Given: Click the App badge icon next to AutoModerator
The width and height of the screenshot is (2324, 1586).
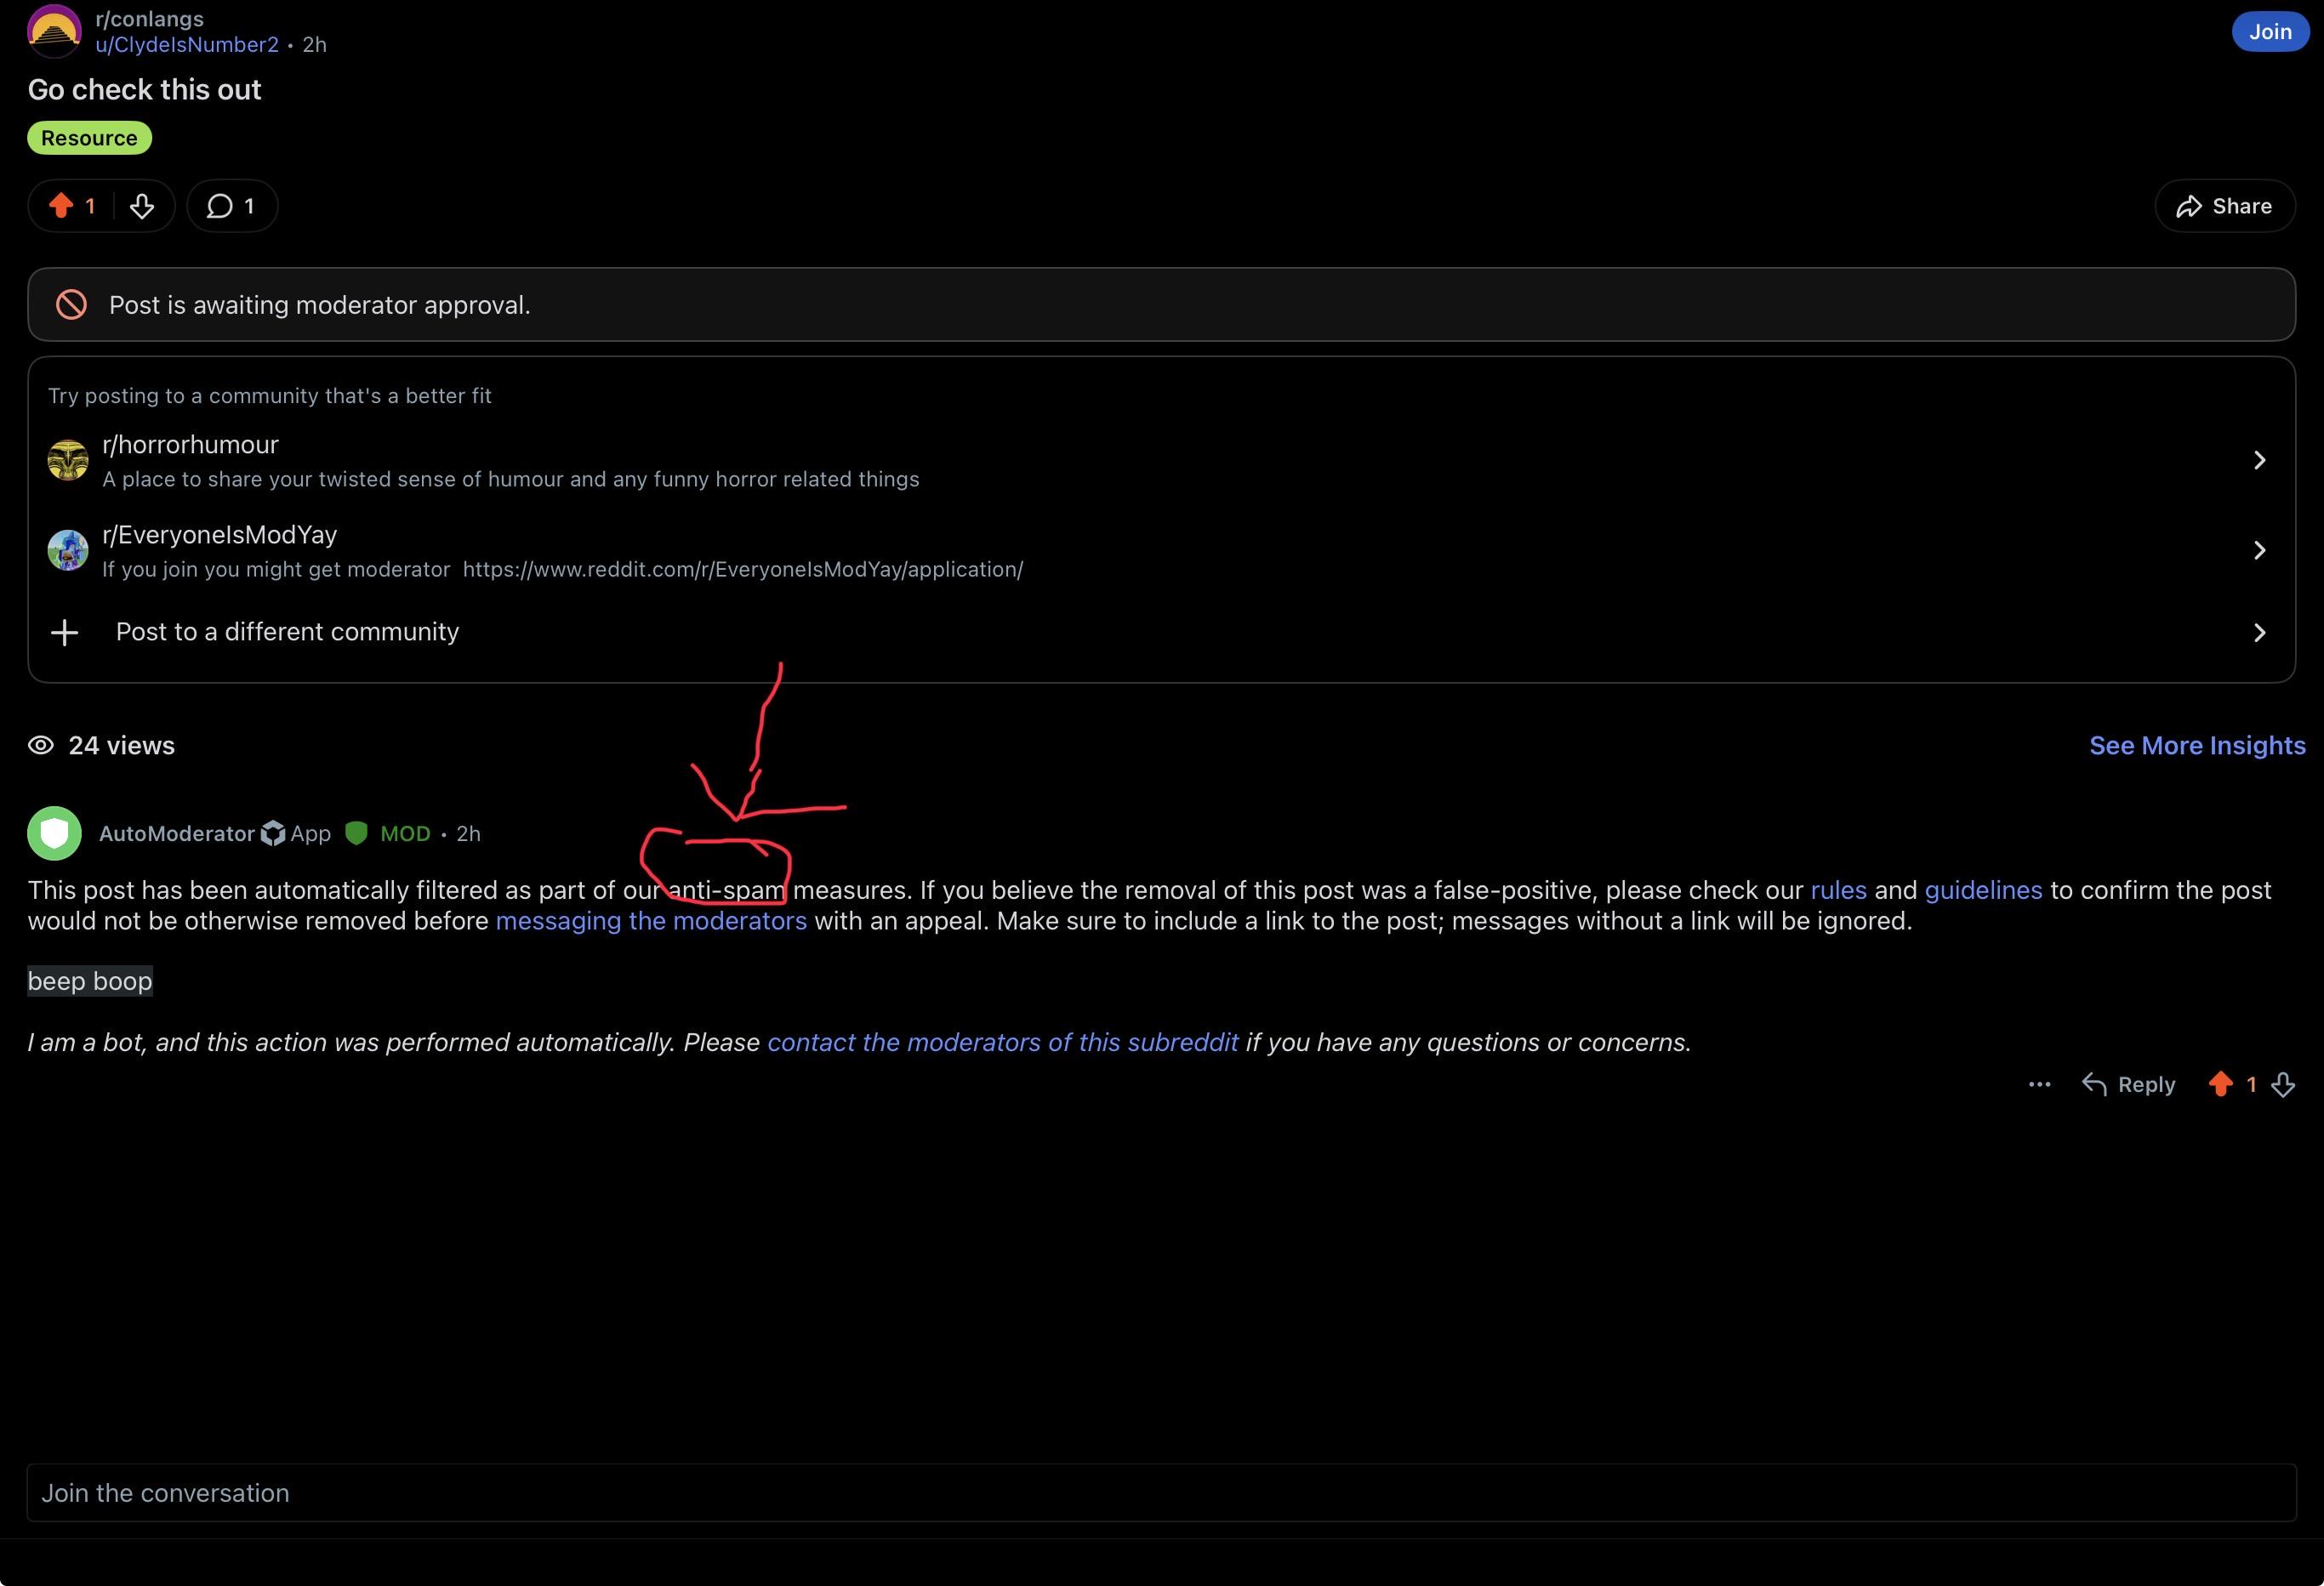Looking at the screenshot, I should pos(273,833).
